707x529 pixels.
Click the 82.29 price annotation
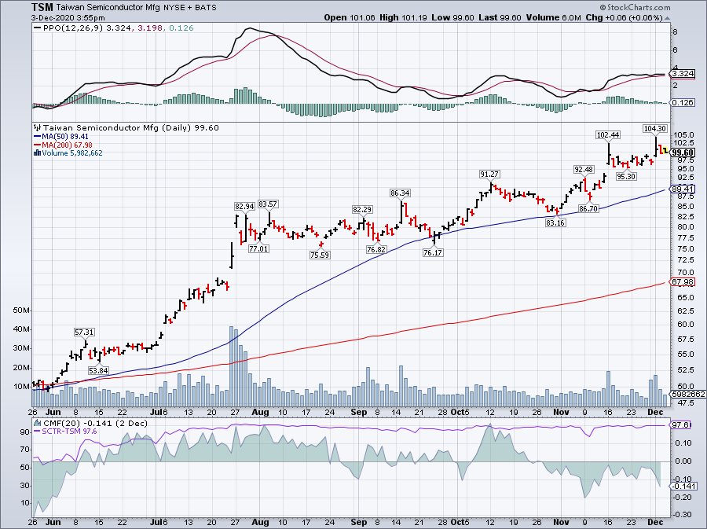point(362,209)
